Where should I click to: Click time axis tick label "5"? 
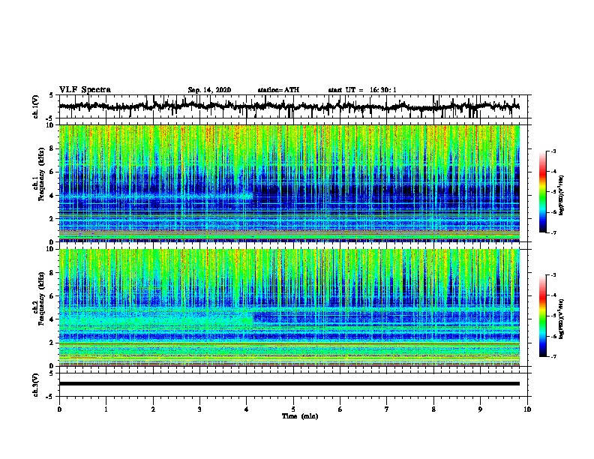[x=293, y=409]
